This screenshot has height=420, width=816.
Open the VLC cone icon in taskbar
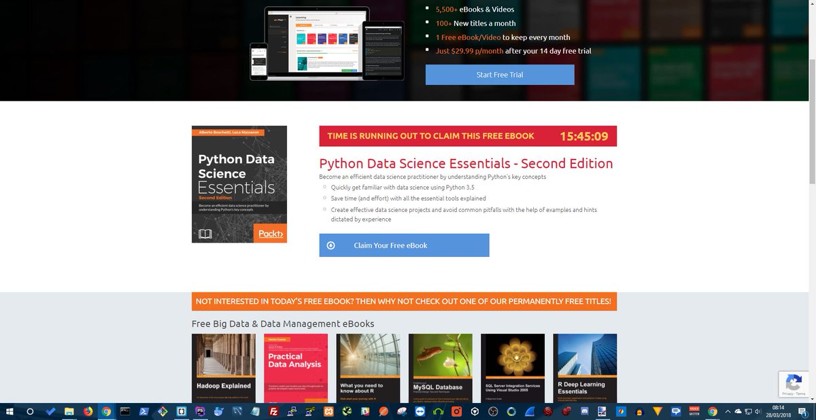[658, 412]
